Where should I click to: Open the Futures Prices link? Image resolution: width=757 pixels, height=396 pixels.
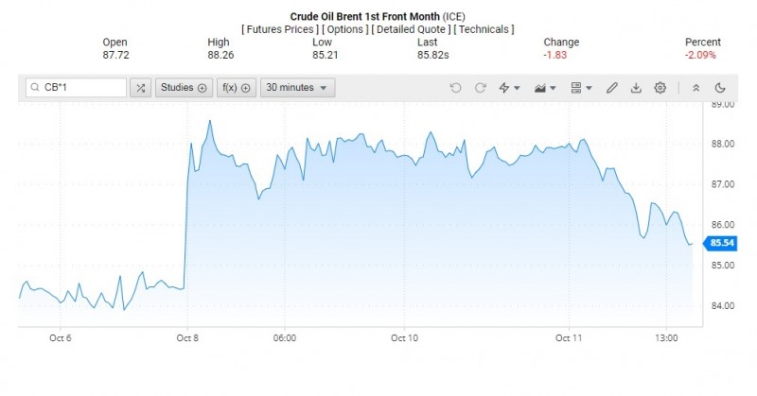279,29
